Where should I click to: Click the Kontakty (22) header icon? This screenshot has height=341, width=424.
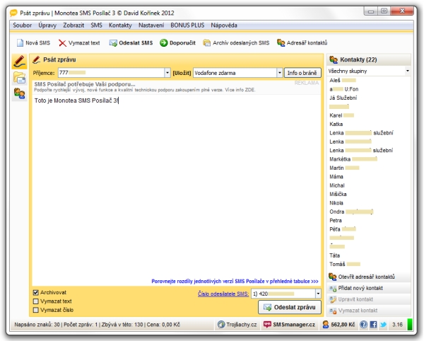334,59
